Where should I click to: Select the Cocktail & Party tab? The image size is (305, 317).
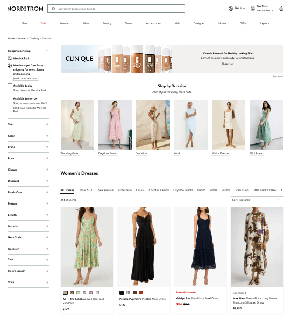(x=159, y=190)
